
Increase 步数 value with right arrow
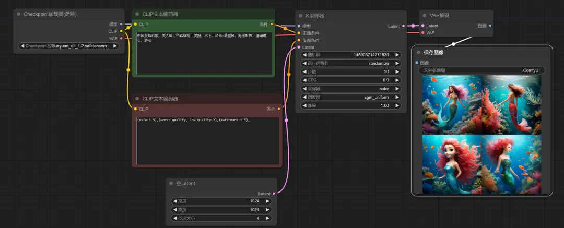[x=397, y=71]
